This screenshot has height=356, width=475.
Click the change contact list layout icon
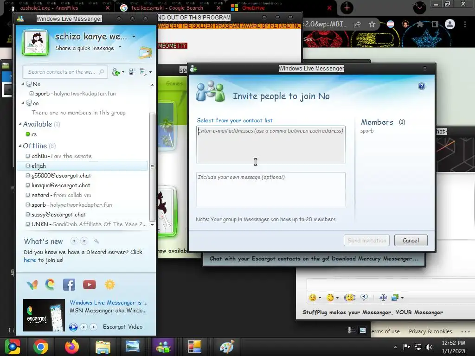pos(132,72)
